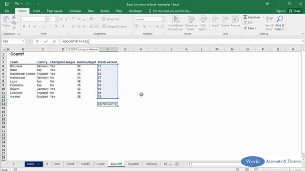Click the Fill button
Viewport: 305px width, 171px height.
pos(248,23)
